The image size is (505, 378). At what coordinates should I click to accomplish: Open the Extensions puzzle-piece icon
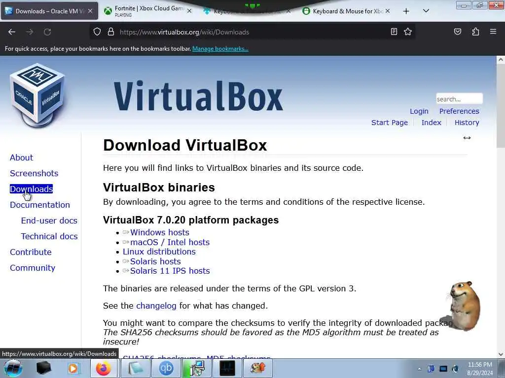475,31
